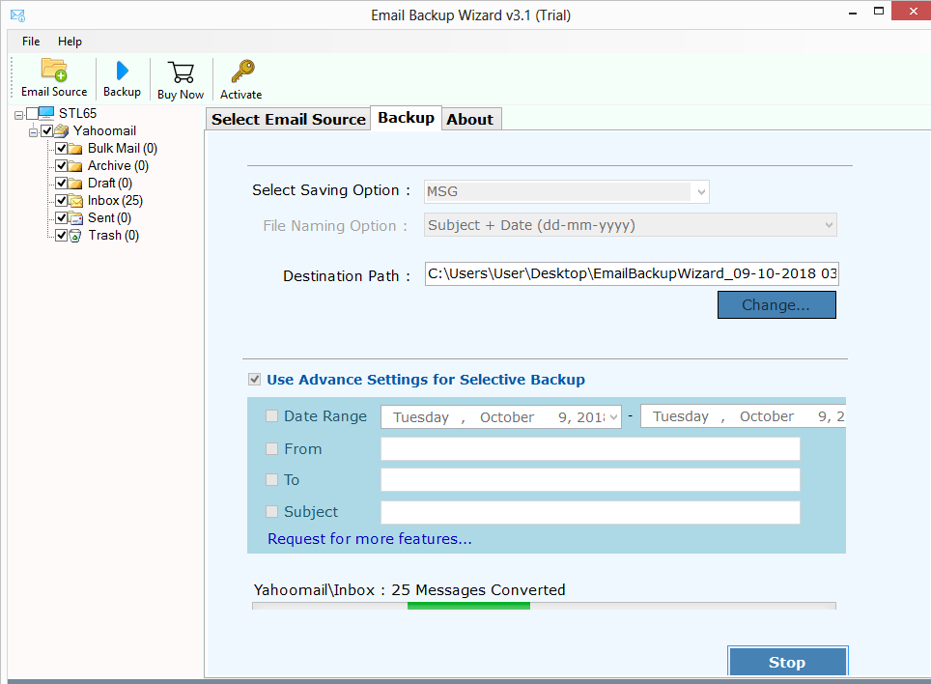Enable the Subject filter checkbox
This screenshot has width=931, height=684.
pyautogui.click(x=272, y=511)
